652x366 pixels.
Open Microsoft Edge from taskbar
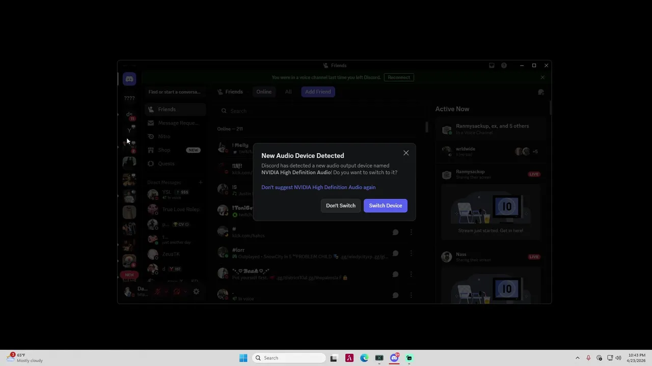pos(364,358)
